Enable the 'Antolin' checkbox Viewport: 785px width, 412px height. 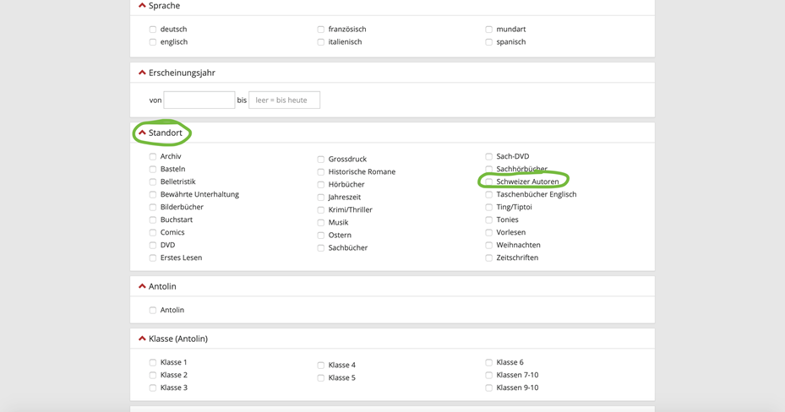153,311
